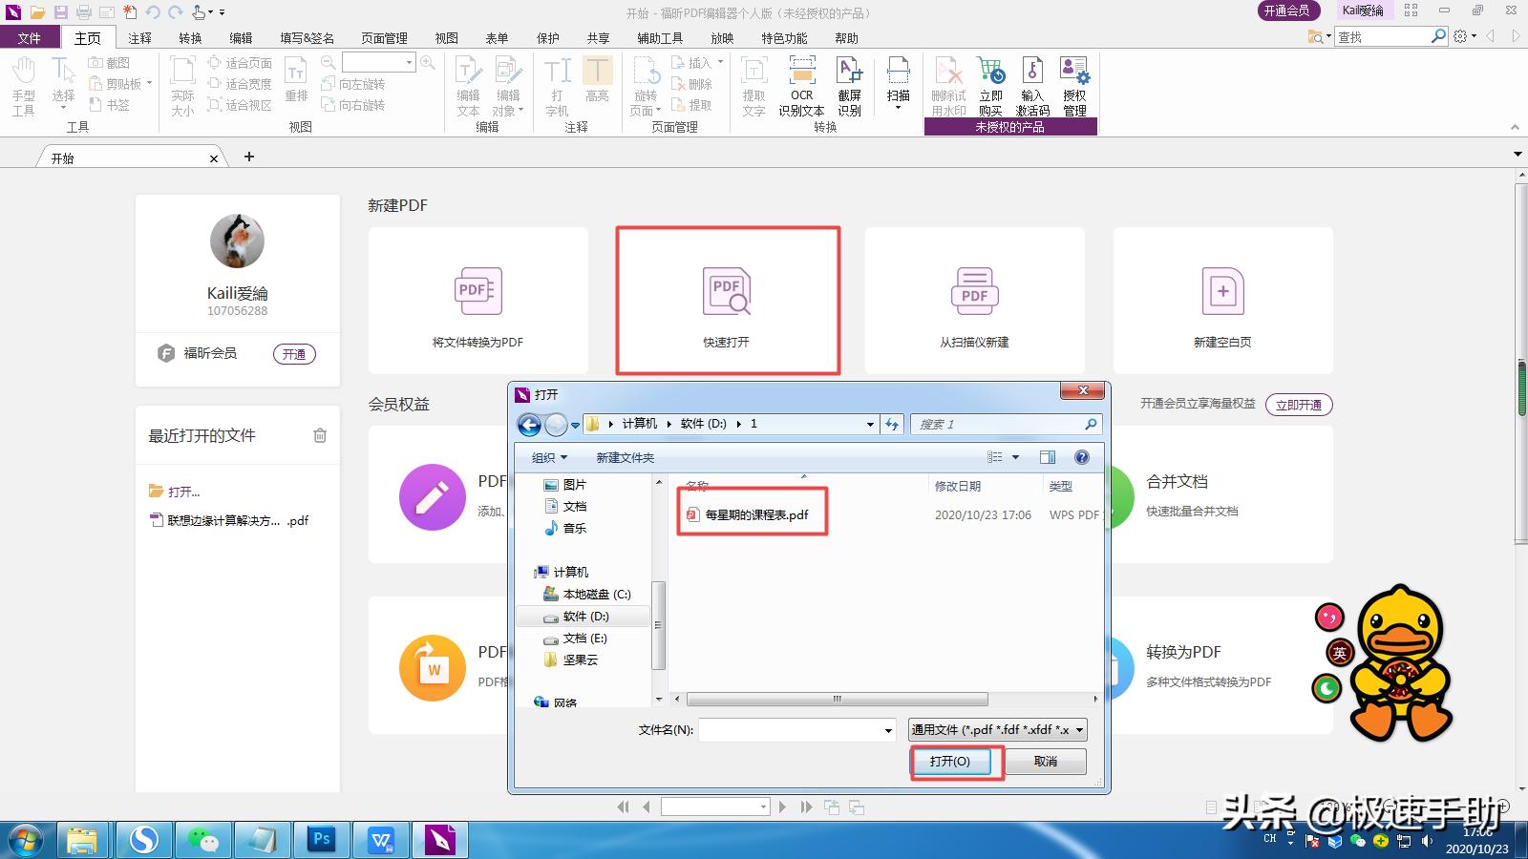Click the 打开(O) button to open the file
The image size is (1528, 859).
953,762
